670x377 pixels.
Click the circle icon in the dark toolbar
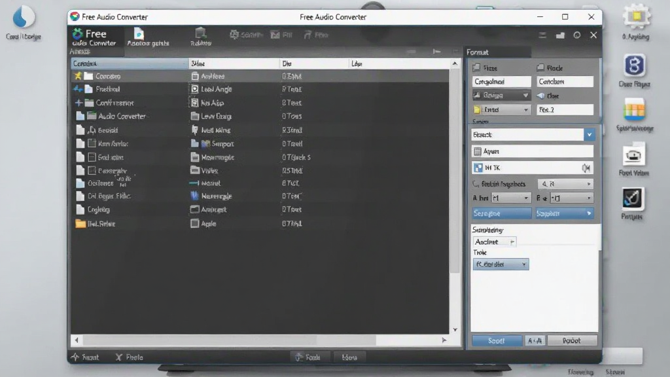[577, 35]
